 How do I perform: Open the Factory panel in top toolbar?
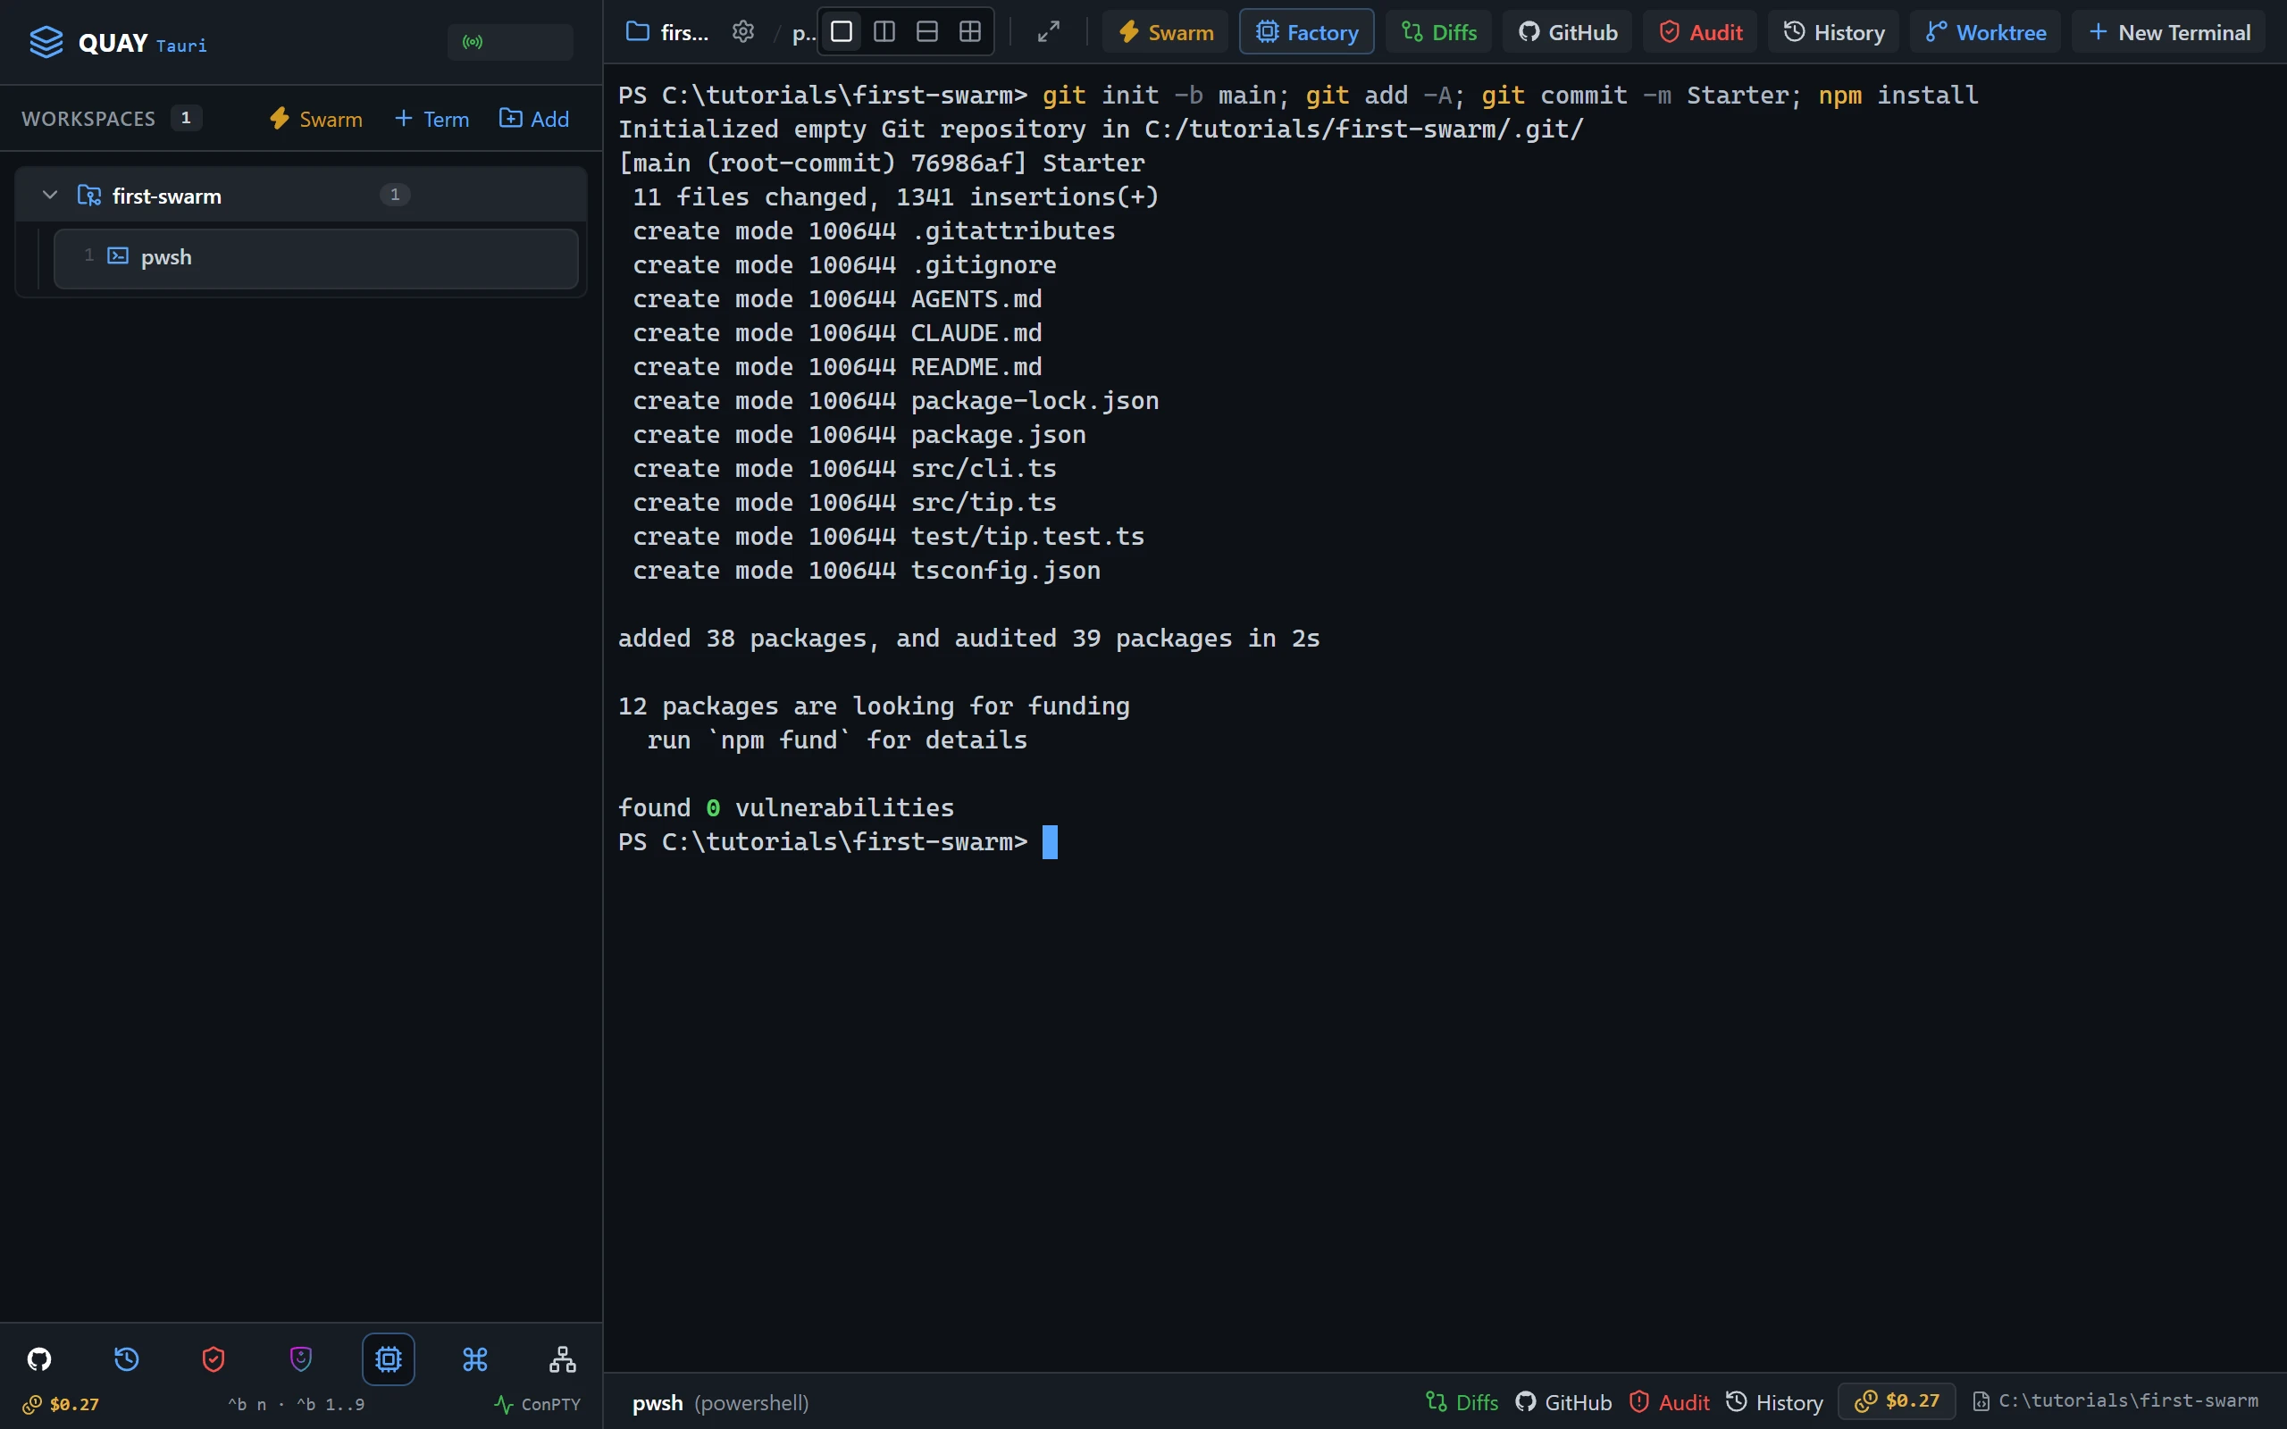(1307, 32)
